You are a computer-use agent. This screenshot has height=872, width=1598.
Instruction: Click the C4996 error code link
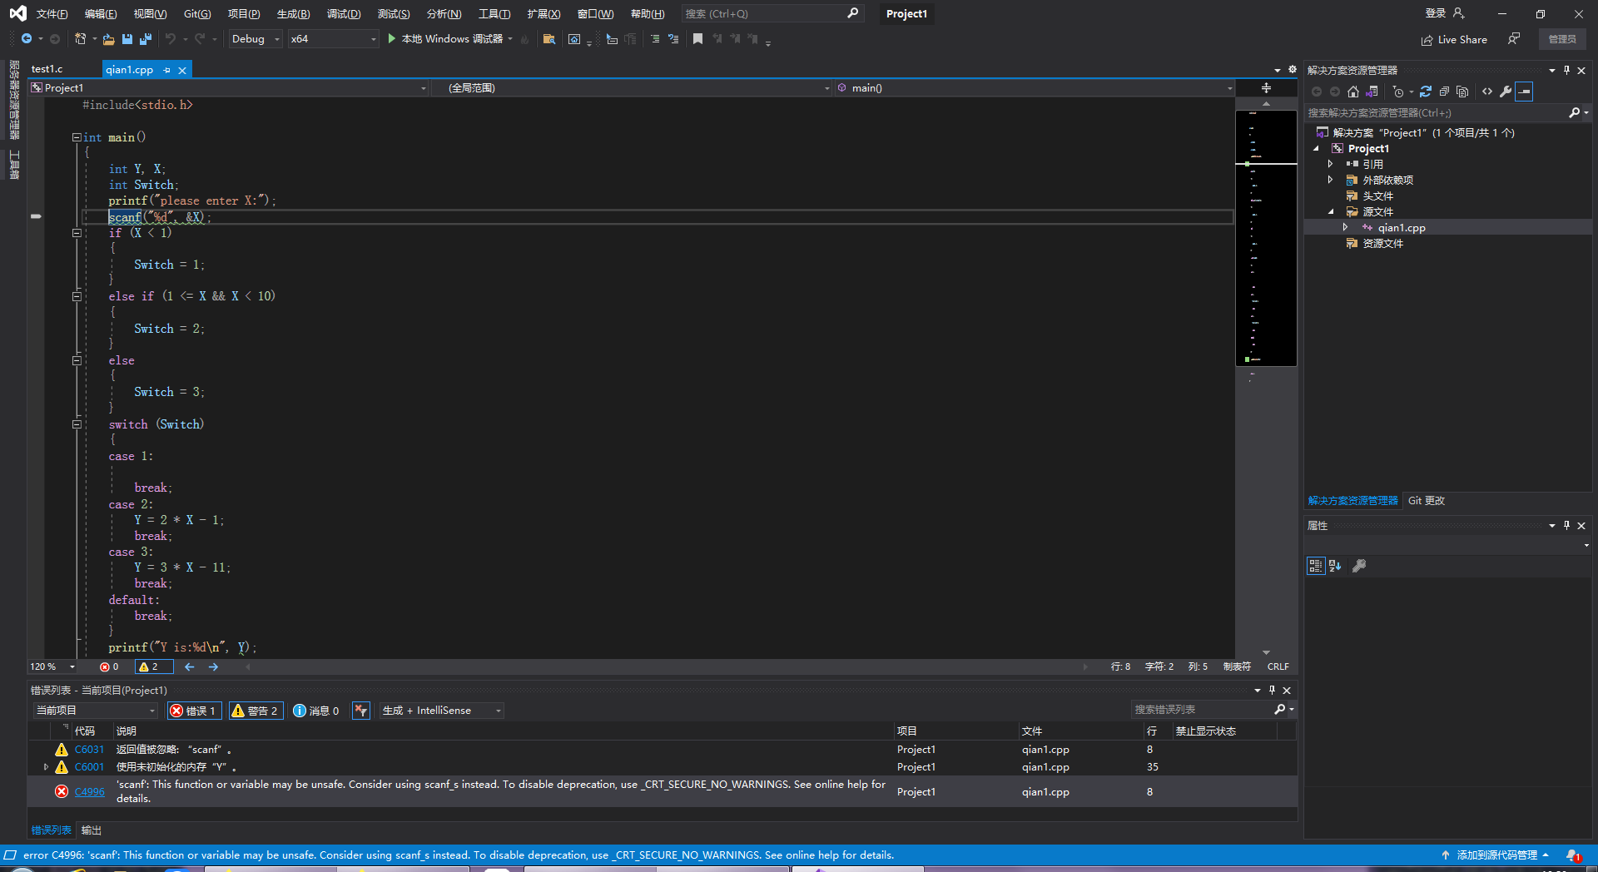[x=90, y=792]
